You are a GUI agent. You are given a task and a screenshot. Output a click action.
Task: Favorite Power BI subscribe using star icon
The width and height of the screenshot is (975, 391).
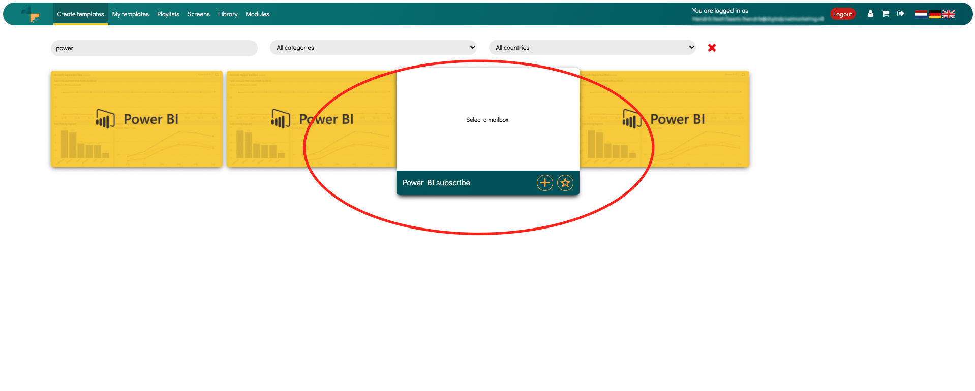point(565,183)
